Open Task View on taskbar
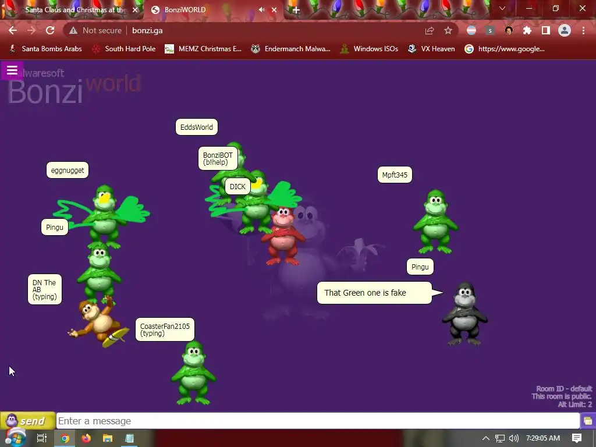This screenshot has width=596, height=447. coord(42,438)
